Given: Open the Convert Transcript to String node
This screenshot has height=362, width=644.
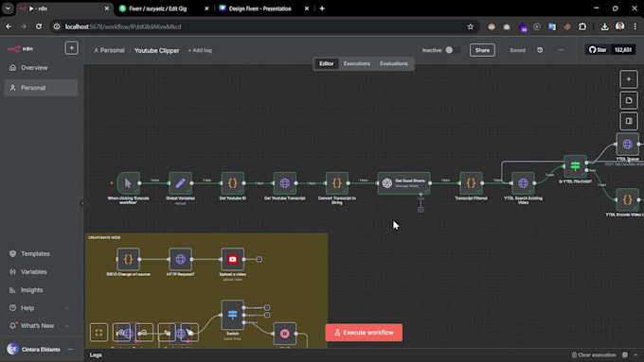Looking at the screenshot, I should click(x=337, y=182).
